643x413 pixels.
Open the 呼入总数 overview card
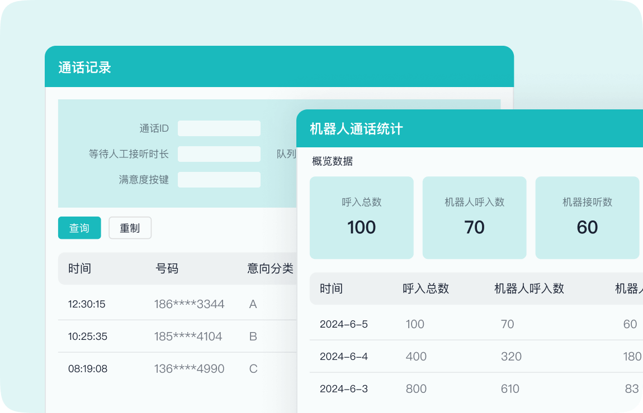(361, 218)
